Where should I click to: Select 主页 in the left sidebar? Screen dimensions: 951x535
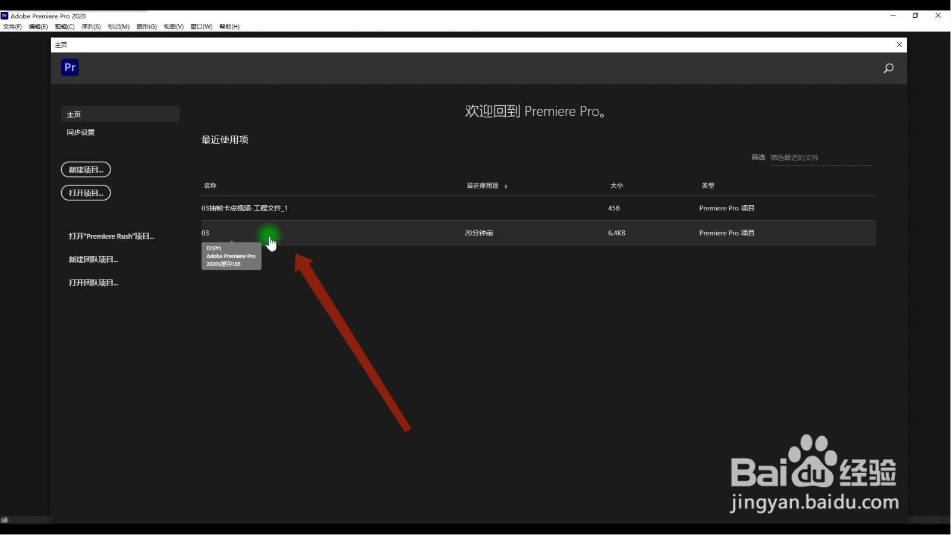click(120, 114)
